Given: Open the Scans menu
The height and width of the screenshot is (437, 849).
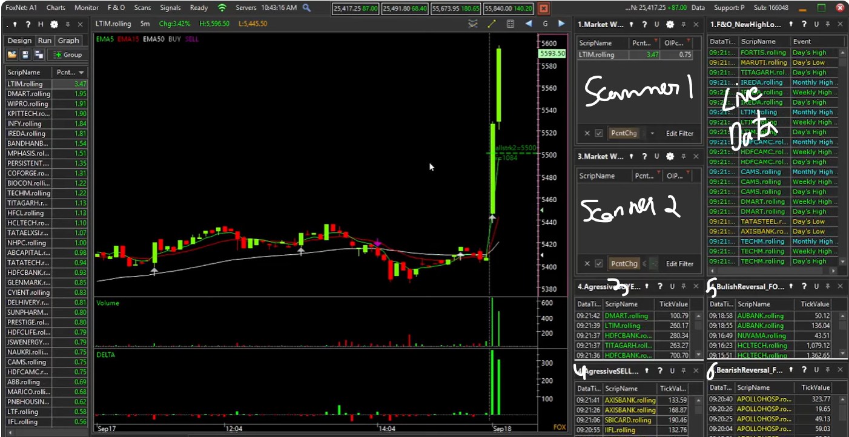Looking at the screenshot, I should [142, 8].
